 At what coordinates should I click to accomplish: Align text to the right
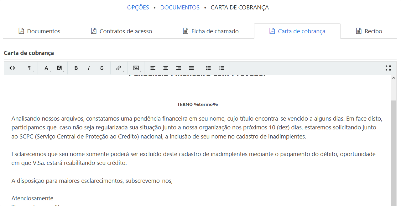[179, 68]
